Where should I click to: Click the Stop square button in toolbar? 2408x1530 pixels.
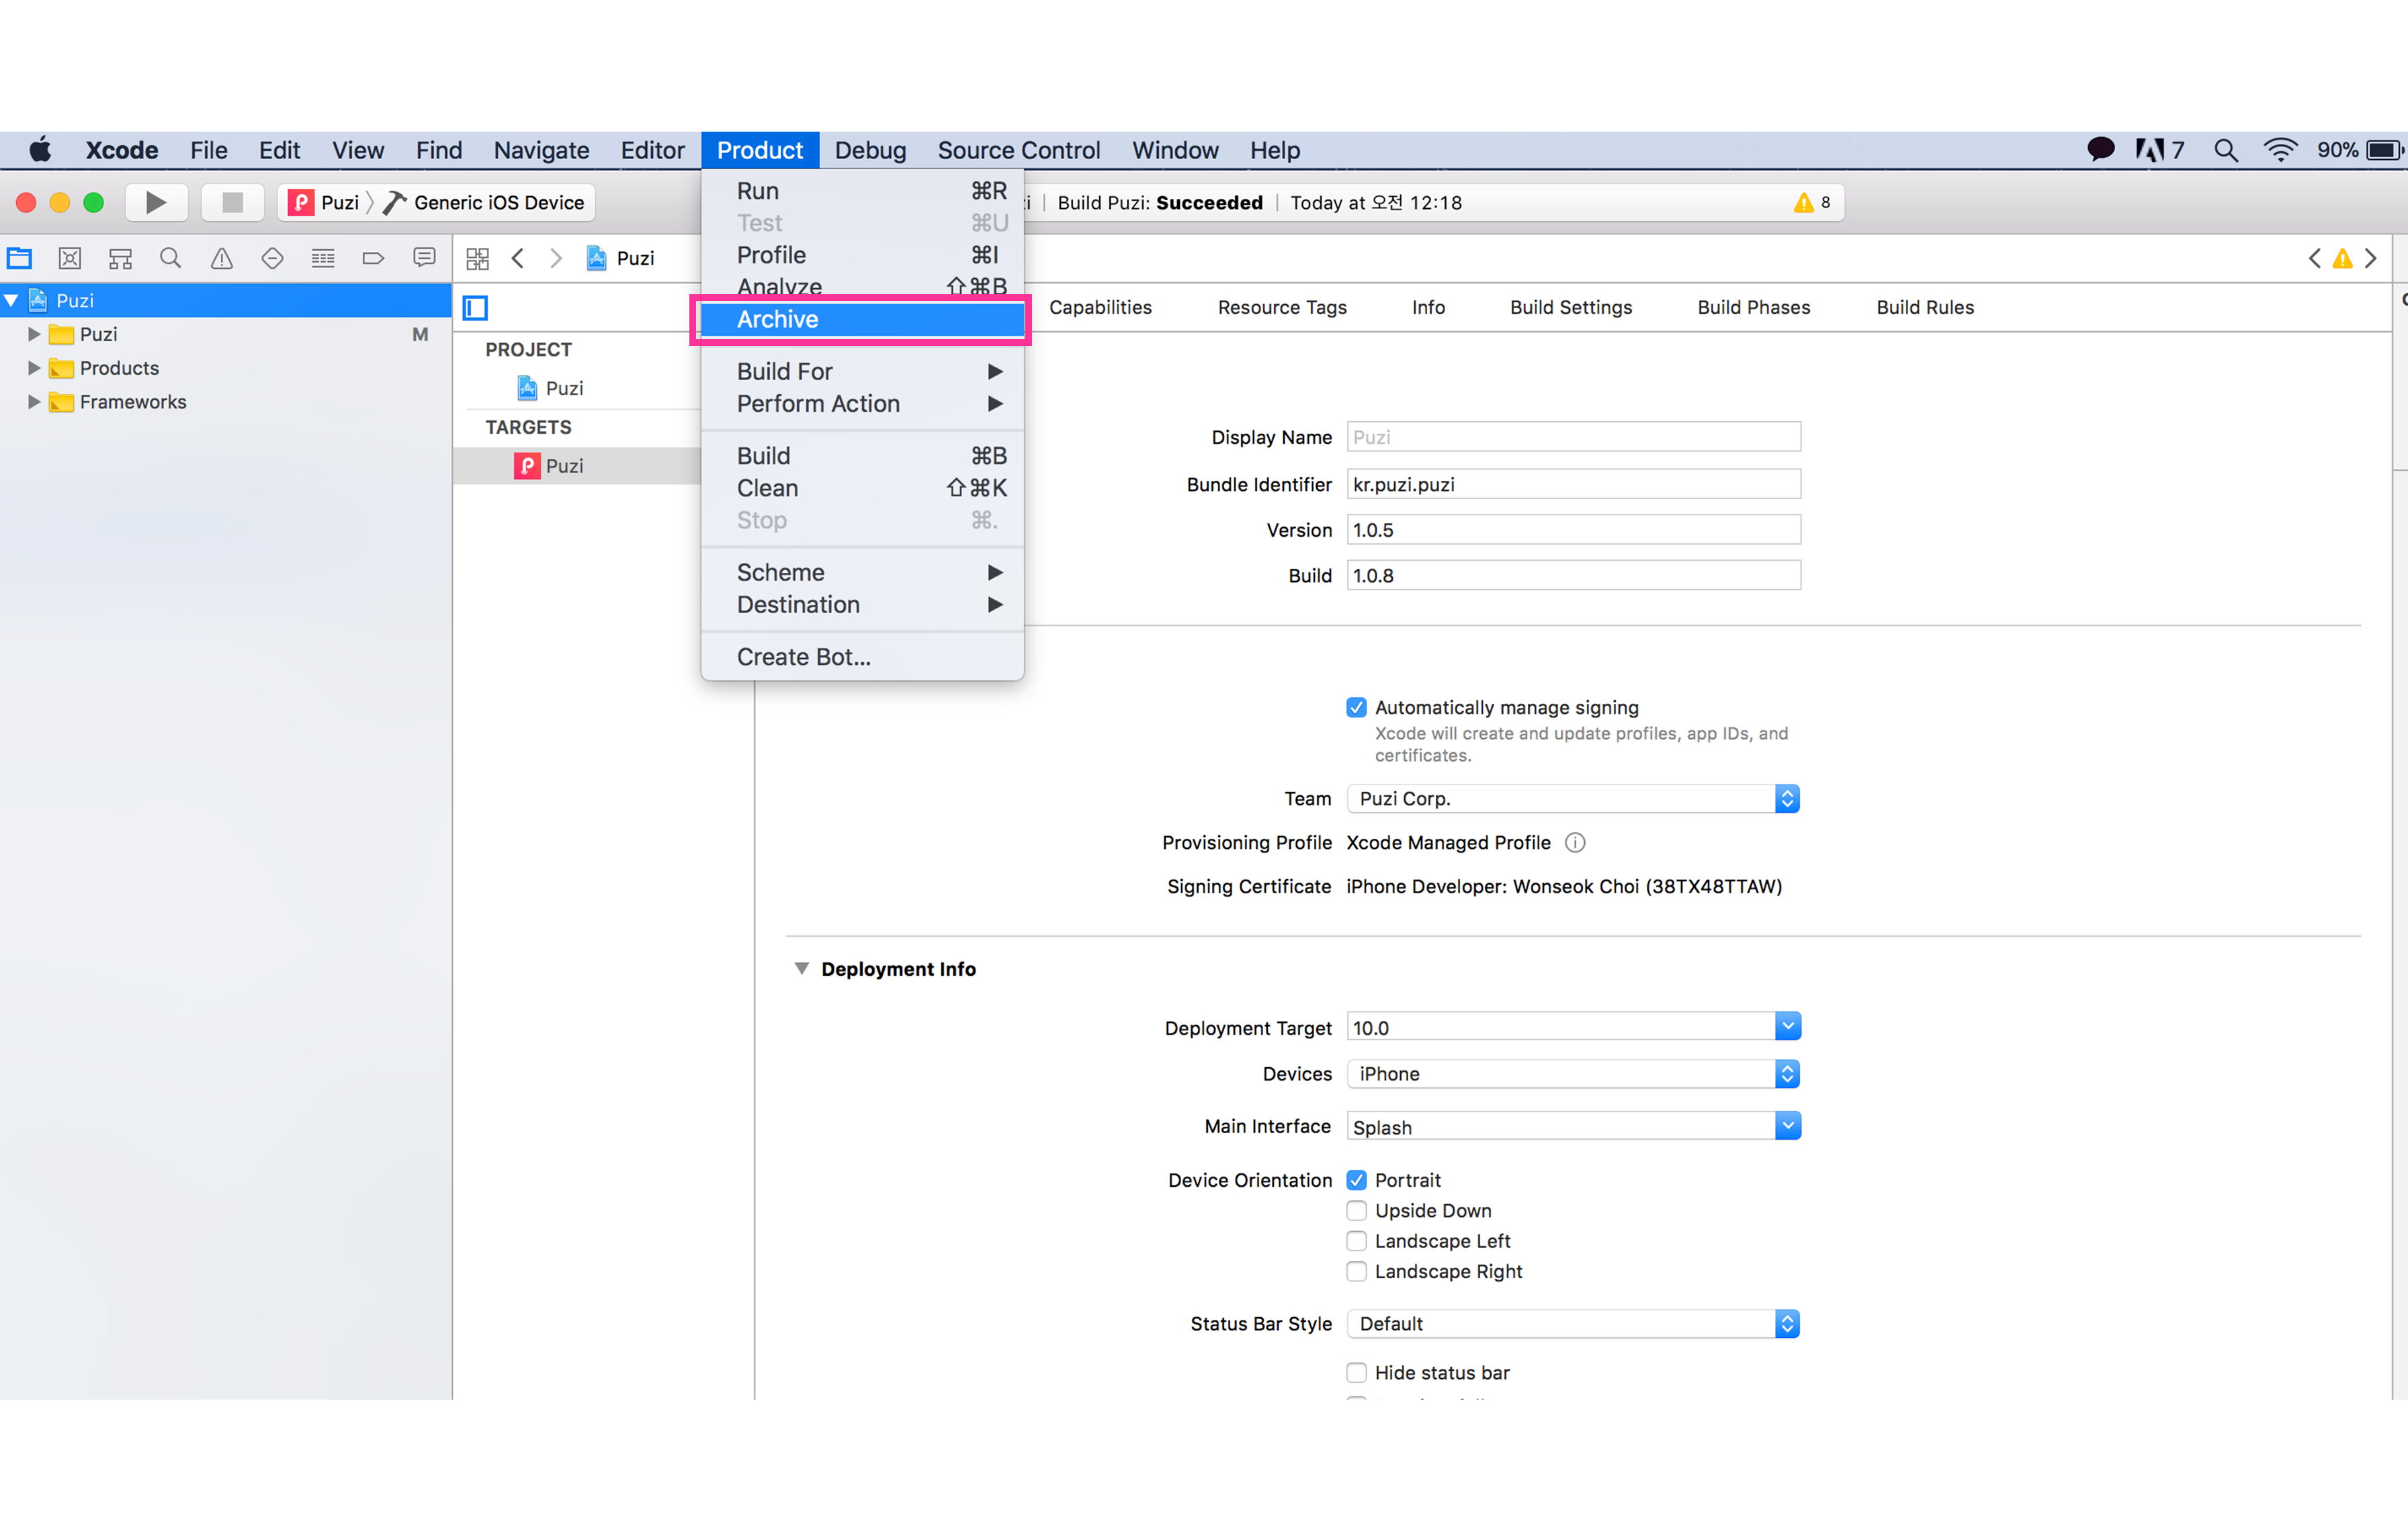[x=233, y=203]
